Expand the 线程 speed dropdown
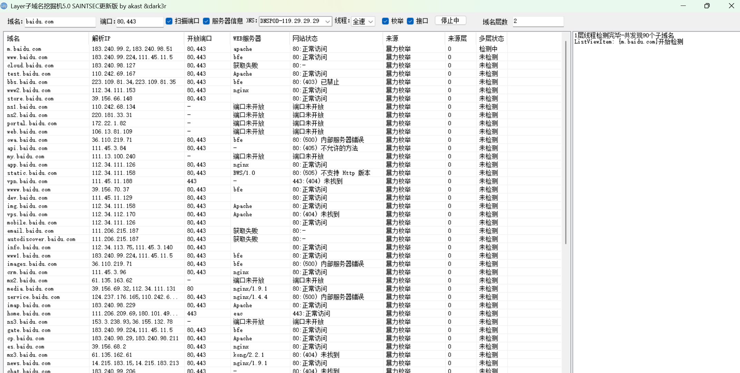 (371, 21)
